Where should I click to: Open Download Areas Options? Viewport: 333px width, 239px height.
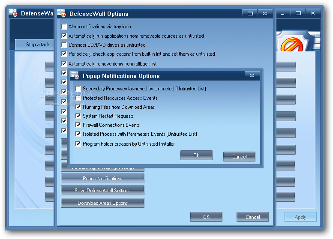[x=102, y=203]
